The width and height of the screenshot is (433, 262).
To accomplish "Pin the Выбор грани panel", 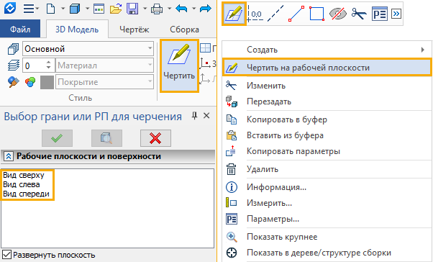I will (194, 116).
